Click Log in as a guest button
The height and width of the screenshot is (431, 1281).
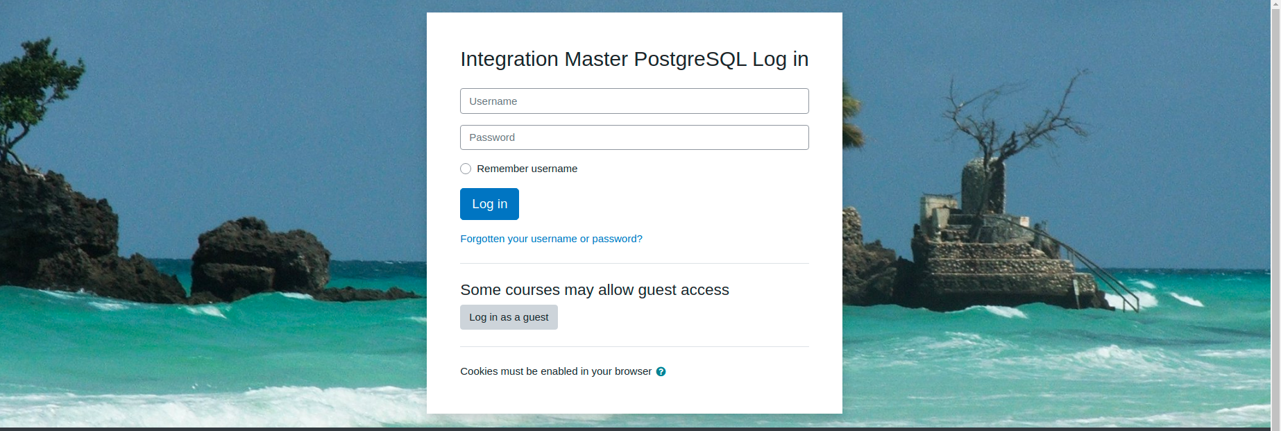(x=509, y=317)
